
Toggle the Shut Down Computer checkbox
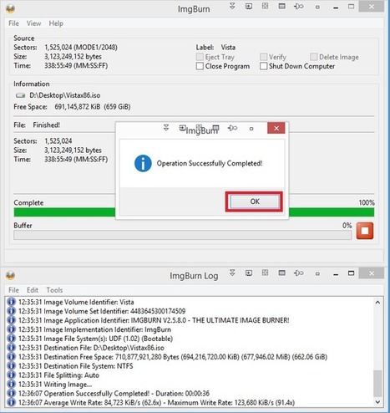click(x=263, y=66)
